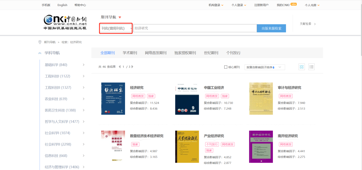Image resolution: width=362 pixels, height=170 pixels.
Task: Open the 按复合影响因子排序 sort dropdown
Action: pos(264,67)
